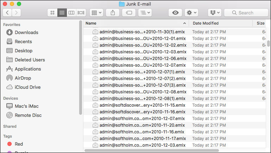Switch to Cover Flow view
Image resolution: width=271 pixels, height=153 pixels.
pyautogui.click(x=81, y=13)
